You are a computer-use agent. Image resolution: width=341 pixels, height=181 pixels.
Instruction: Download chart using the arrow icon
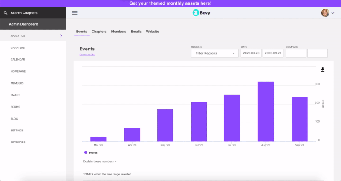click(x=323, y=70)
